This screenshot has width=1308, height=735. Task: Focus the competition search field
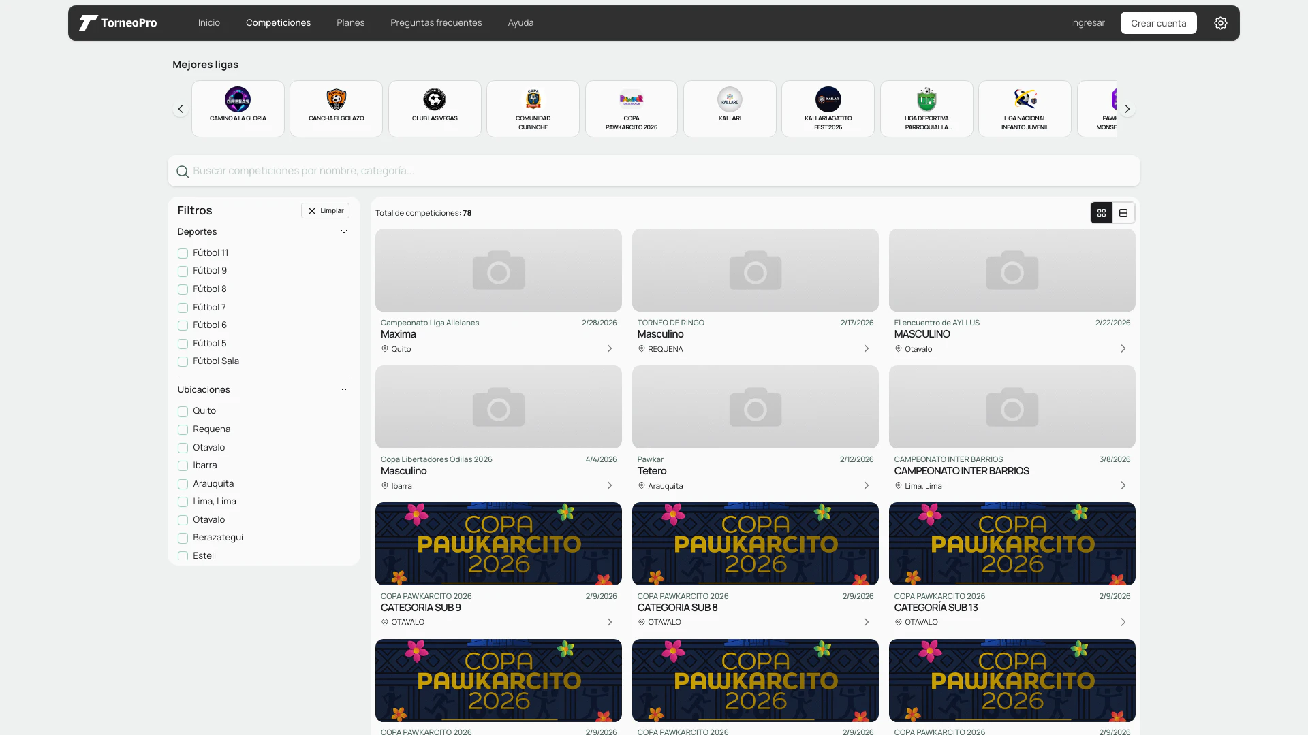click(654, 171)
